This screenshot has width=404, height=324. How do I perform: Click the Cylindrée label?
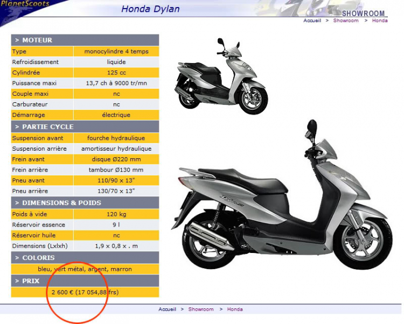coord(26,73)
